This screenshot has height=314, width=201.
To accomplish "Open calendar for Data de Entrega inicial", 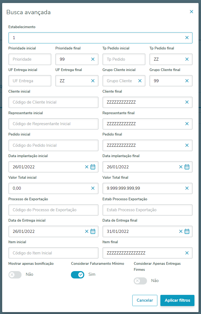I will 93,231.
